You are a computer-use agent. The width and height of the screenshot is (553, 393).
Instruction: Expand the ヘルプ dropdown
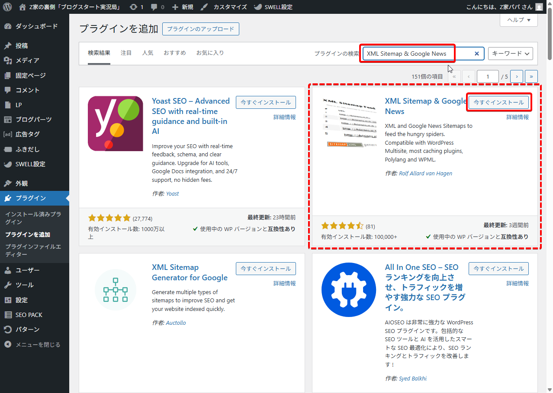(519, 20)
